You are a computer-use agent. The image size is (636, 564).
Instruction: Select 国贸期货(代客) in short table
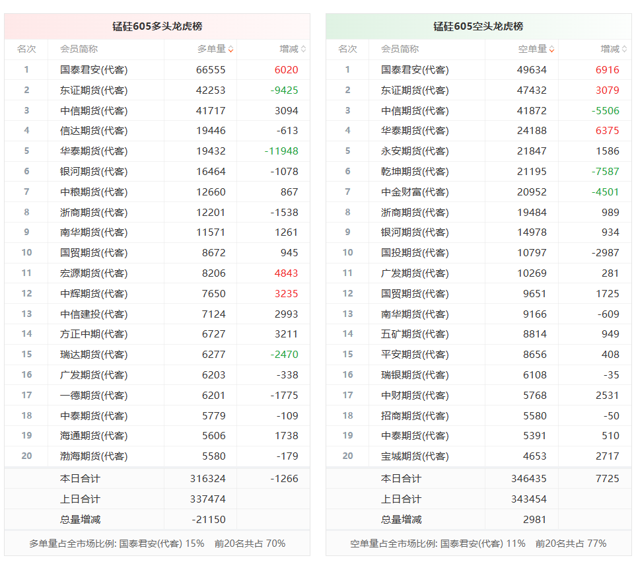[415, 293]
